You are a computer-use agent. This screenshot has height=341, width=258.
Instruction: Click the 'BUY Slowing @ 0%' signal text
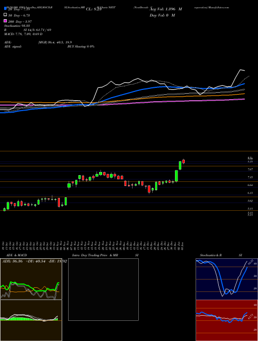coord(81,47)
